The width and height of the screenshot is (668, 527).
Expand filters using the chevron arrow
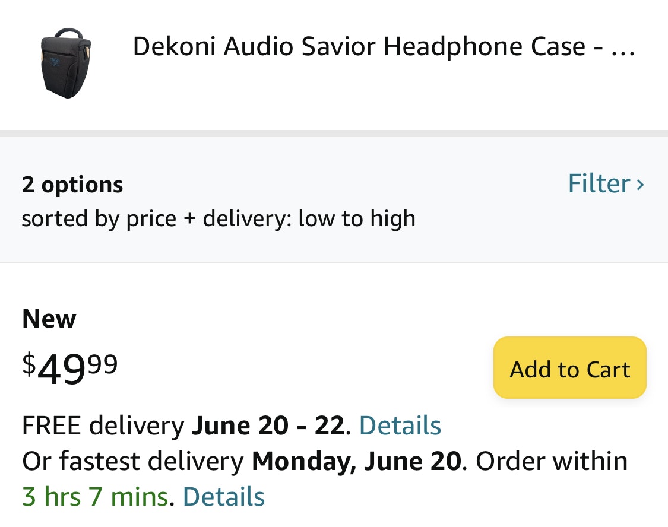[640, 185]
